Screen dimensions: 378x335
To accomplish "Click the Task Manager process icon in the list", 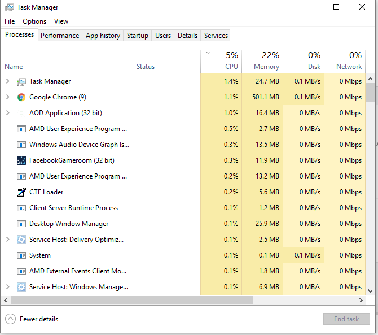I will pos(21,82).
